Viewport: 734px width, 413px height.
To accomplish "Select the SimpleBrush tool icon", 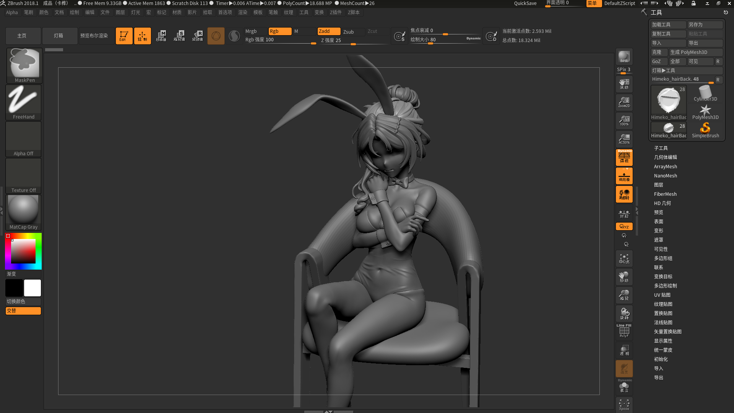I will point(705,130).
